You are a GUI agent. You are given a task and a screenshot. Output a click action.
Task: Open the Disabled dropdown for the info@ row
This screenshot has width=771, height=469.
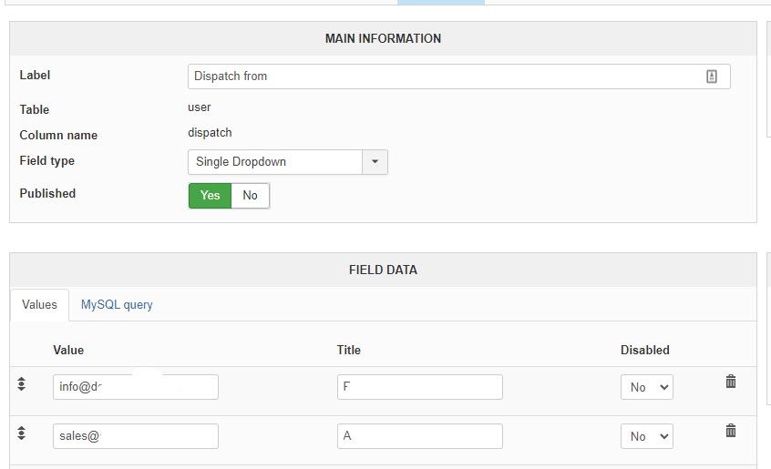pyautogui.click(x=646, y=387)
